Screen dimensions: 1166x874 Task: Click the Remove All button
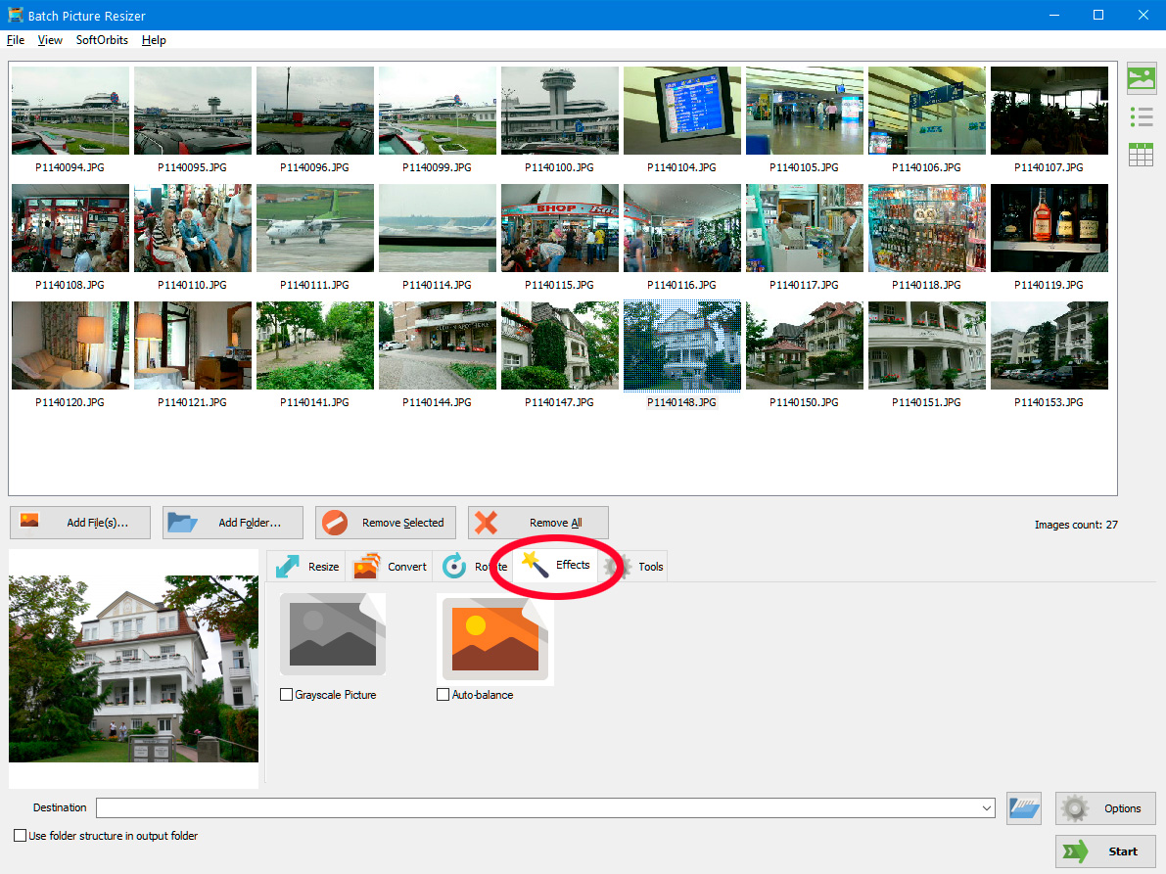[538, 523]
